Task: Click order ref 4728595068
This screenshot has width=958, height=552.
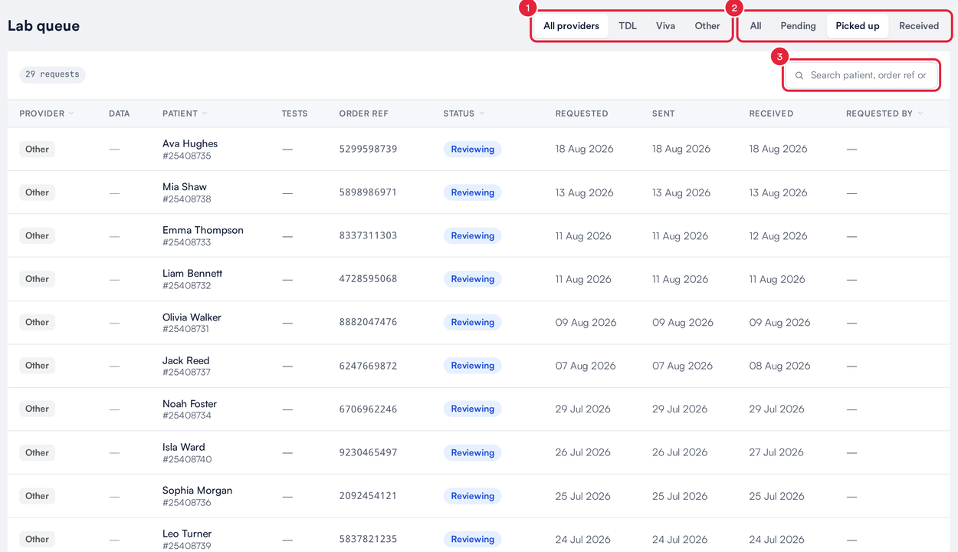Action: point(369,279)
